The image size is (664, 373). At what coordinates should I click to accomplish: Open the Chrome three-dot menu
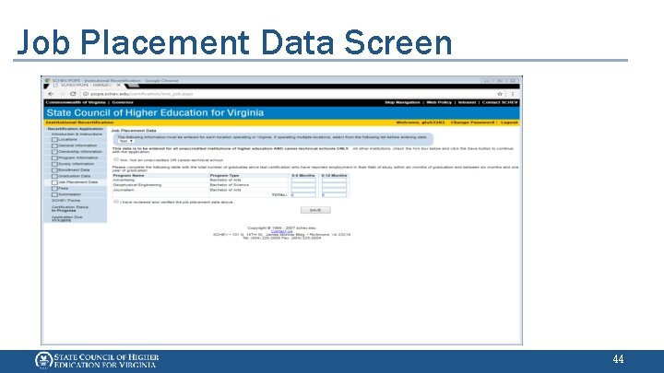pos(513,94)
